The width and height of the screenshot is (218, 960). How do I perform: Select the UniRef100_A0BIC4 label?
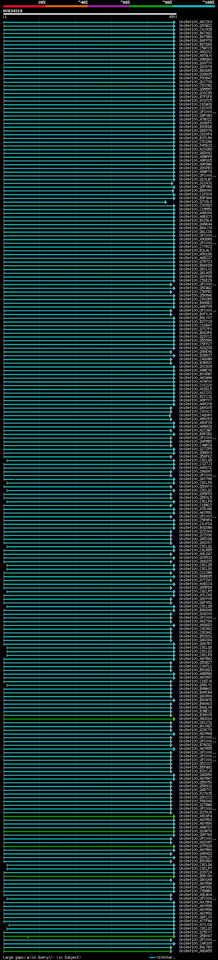coord(196,584)
